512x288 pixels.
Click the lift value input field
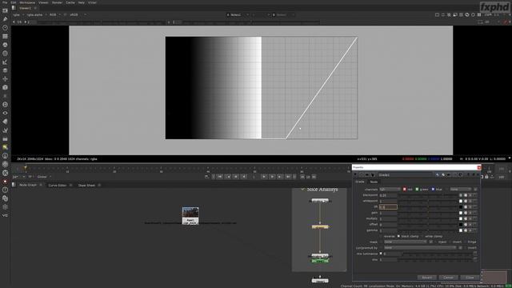[388, 207]
